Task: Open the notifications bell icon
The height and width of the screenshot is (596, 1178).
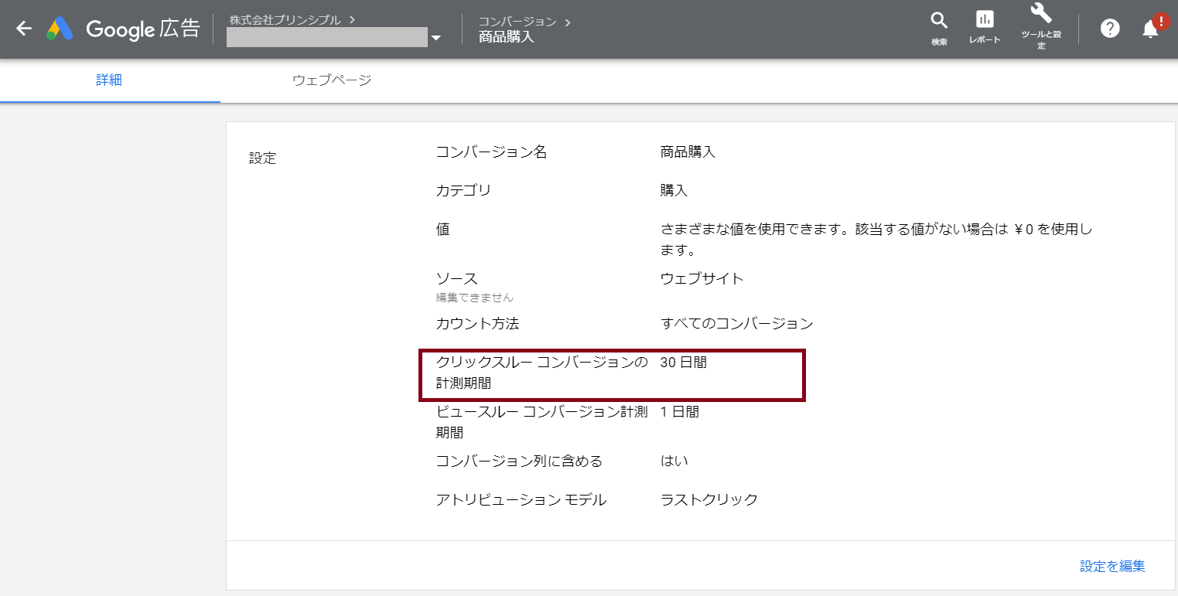Action: tap(1150, 29)
